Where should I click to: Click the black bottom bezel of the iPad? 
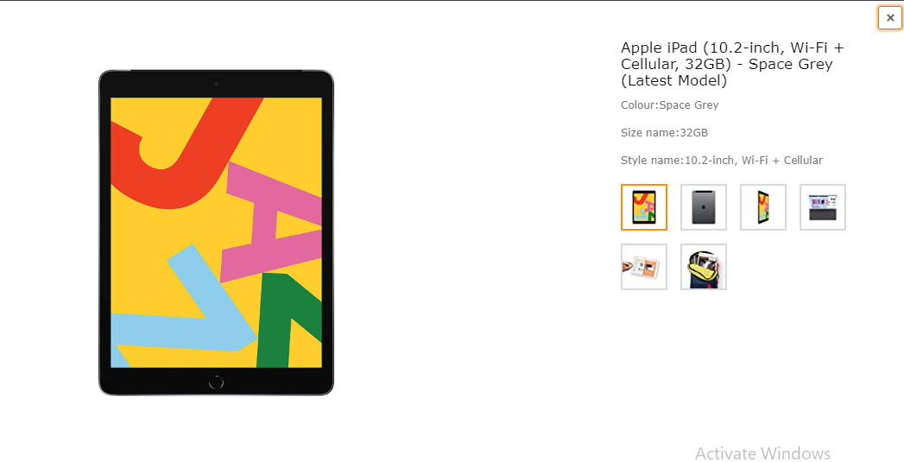pyautogui.click(x=216, y=381)
